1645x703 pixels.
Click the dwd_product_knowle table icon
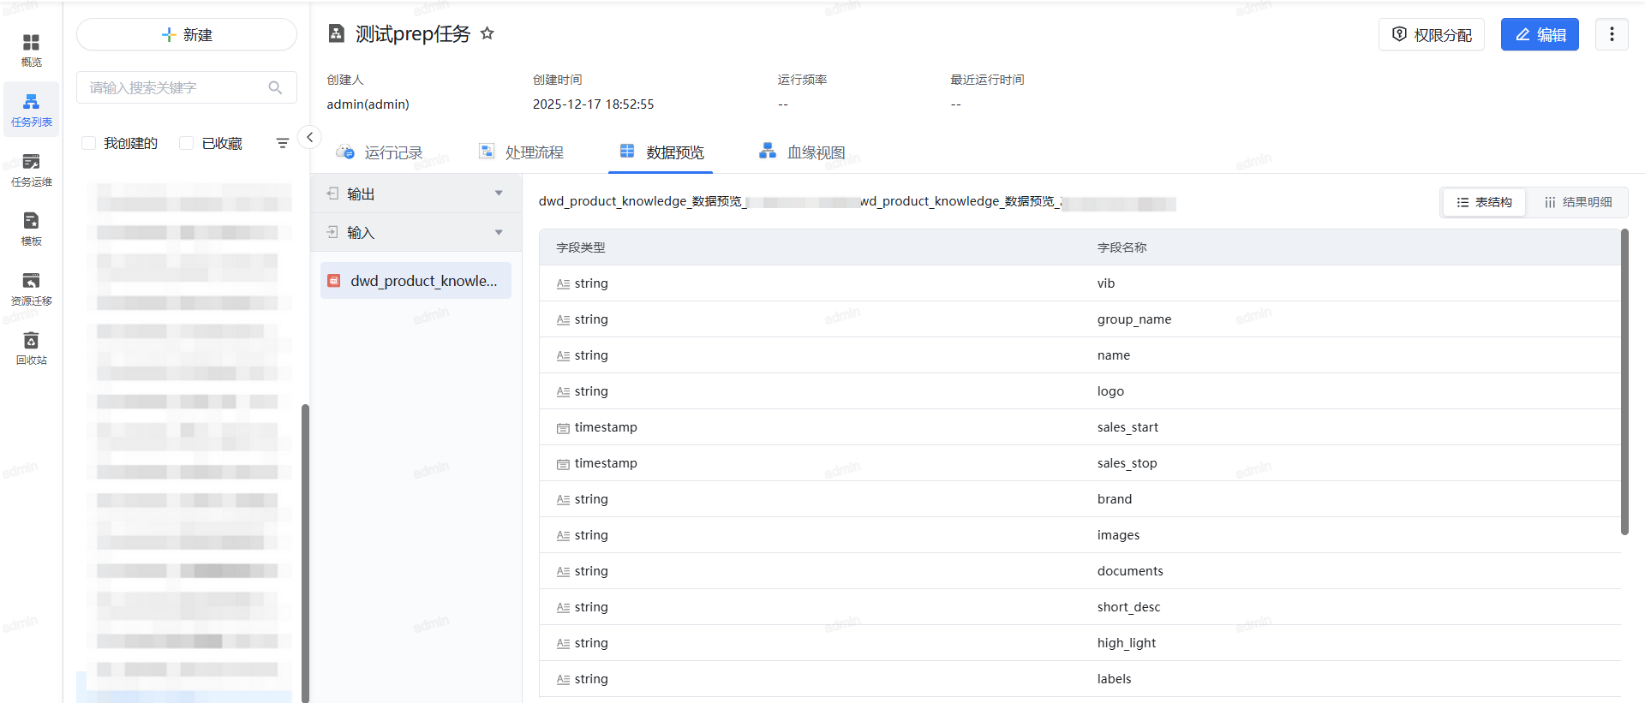[334, 281]
